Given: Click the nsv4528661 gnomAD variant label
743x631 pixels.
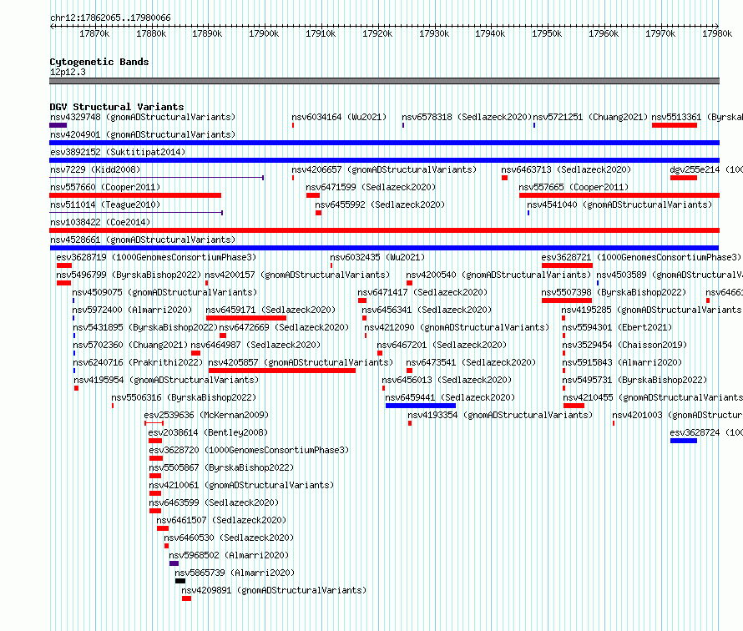Looking at the screenshot, I should (143, 240).
